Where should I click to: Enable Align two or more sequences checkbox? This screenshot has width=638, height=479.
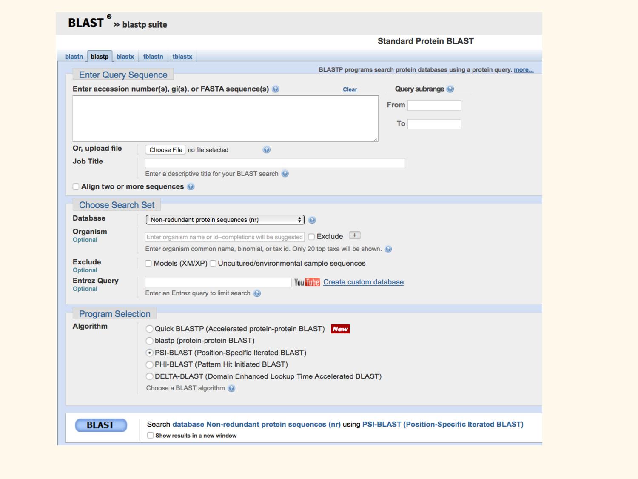click(x=76, y=186)
